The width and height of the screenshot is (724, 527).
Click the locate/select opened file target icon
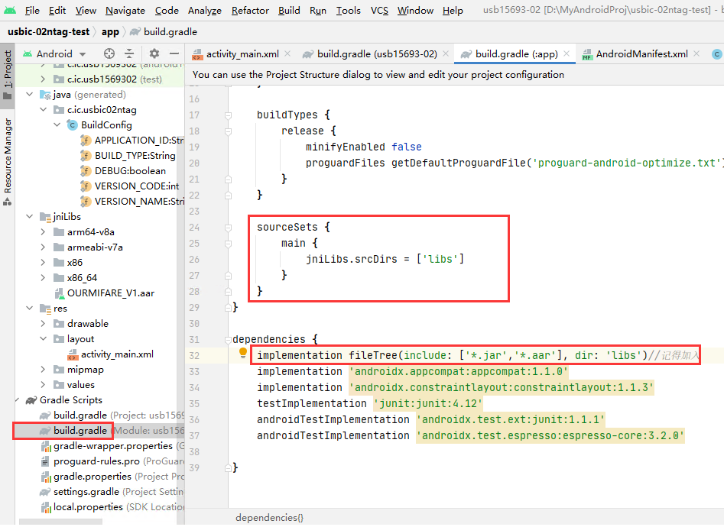point(109,53)
